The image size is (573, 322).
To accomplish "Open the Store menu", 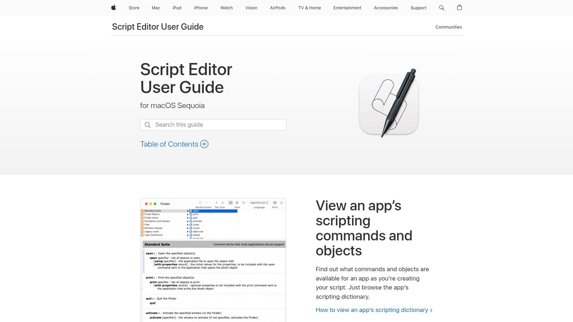I will pos(134,8).
